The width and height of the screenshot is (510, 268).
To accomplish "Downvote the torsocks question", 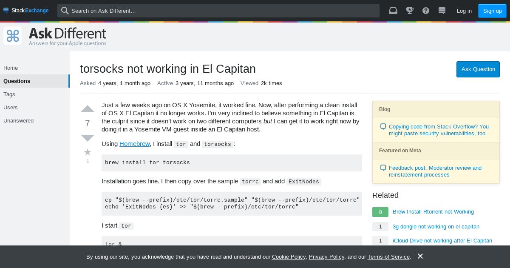I will pos(88,138).
